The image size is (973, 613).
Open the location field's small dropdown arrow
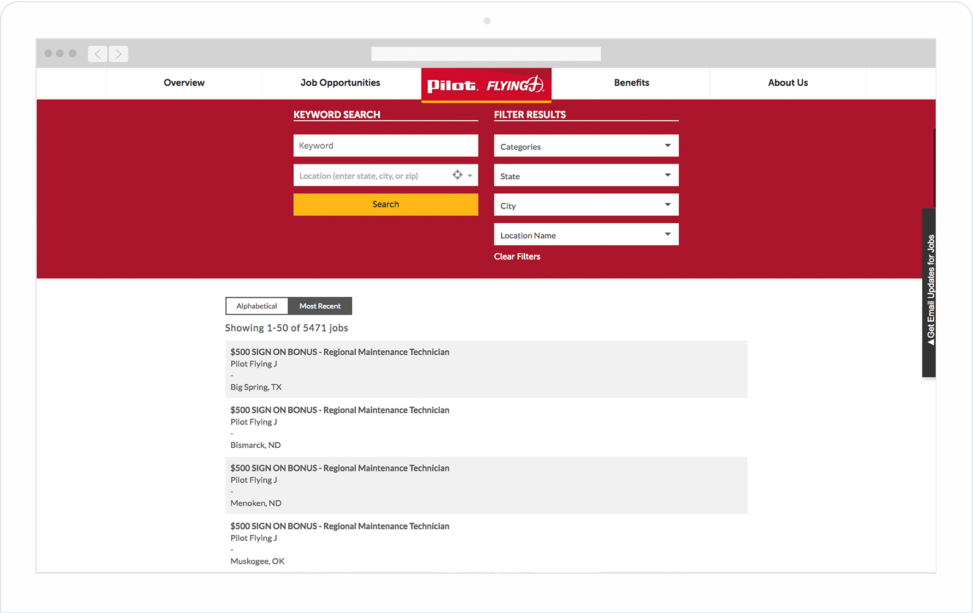click(x=470, y=176)
